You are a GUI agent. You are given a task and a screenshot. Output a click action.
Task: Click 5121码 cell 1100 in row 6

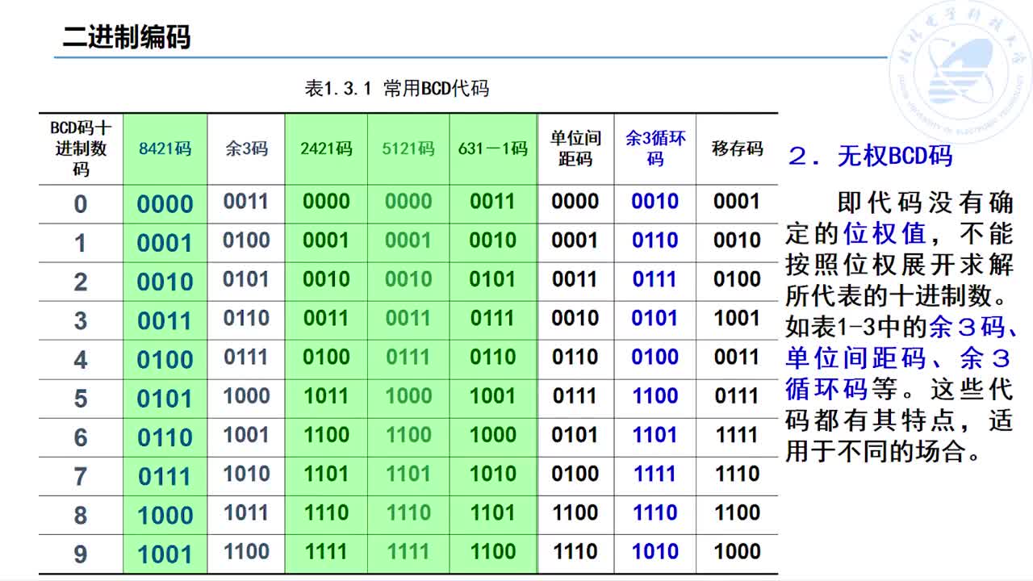408,435
